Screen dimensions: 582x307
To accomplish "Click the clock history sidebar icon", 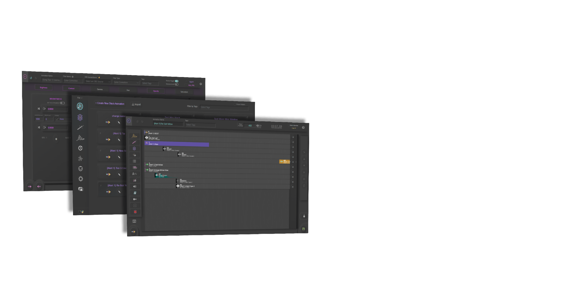I will [80, 148].
